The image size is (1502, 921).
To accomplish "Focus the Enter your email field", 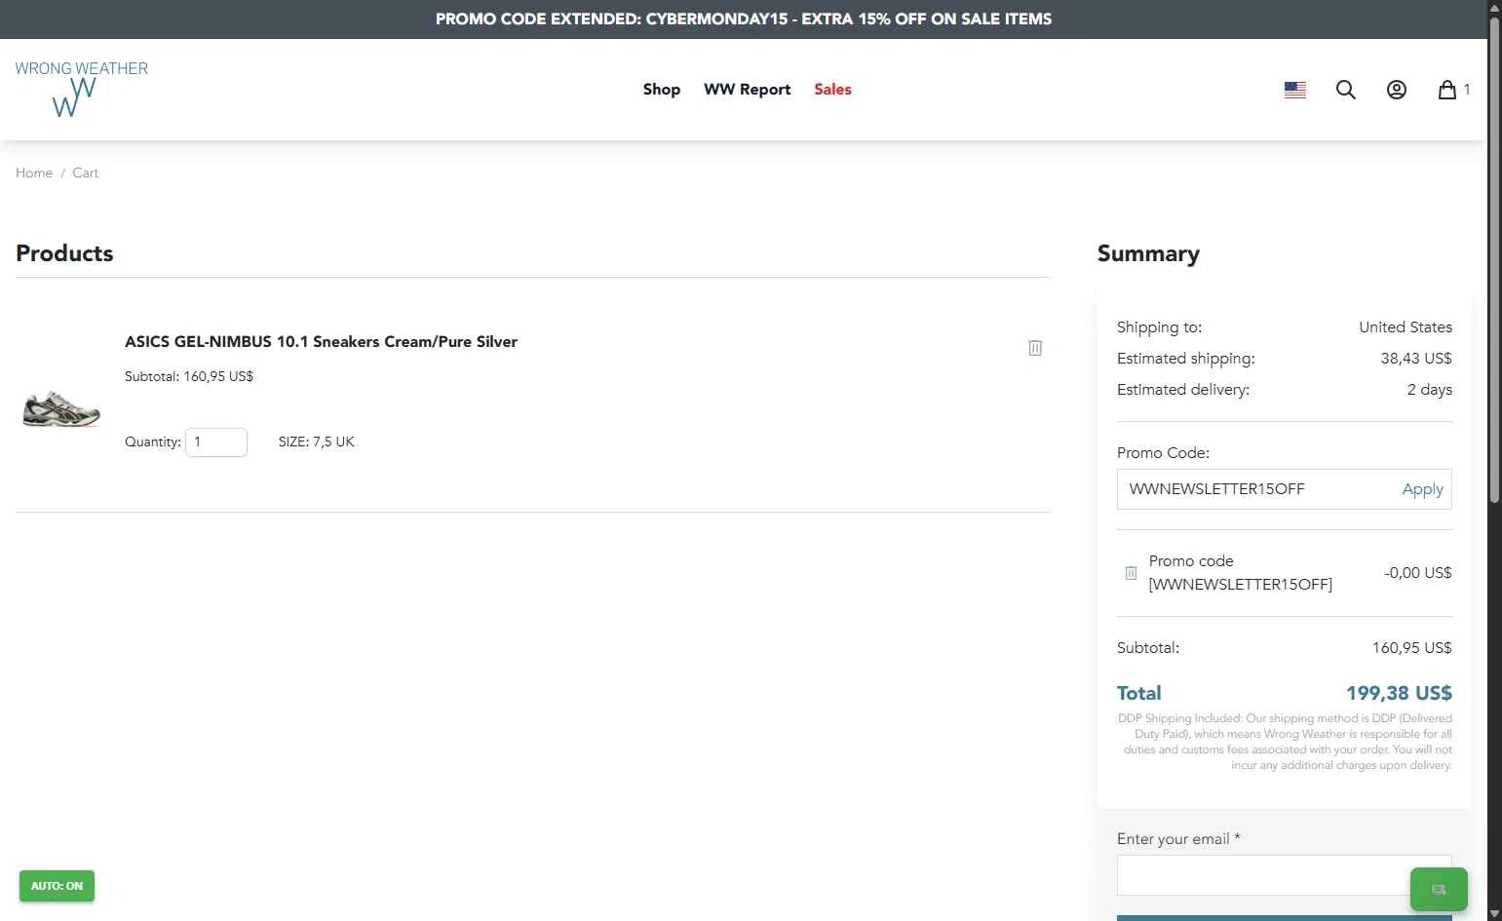I will click(1285, 875).
